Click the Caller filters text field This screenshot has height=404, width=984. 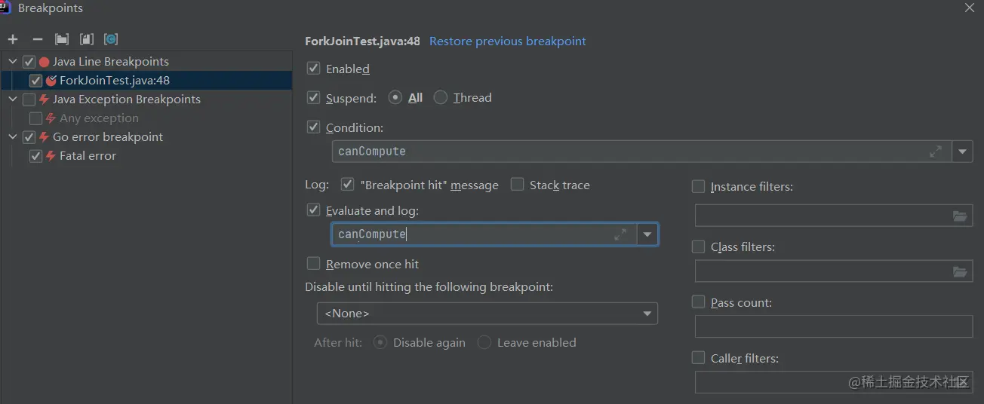pos(833,382)
